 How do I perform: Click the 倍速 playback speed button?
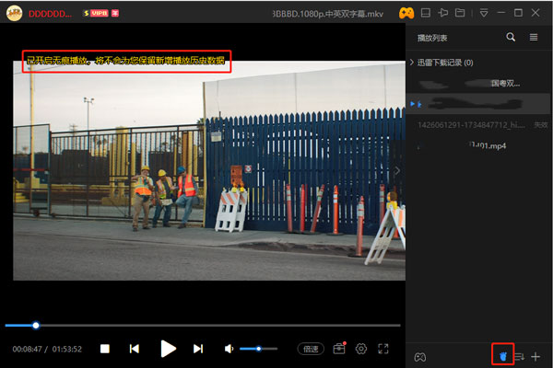click(x=311, y=349)
